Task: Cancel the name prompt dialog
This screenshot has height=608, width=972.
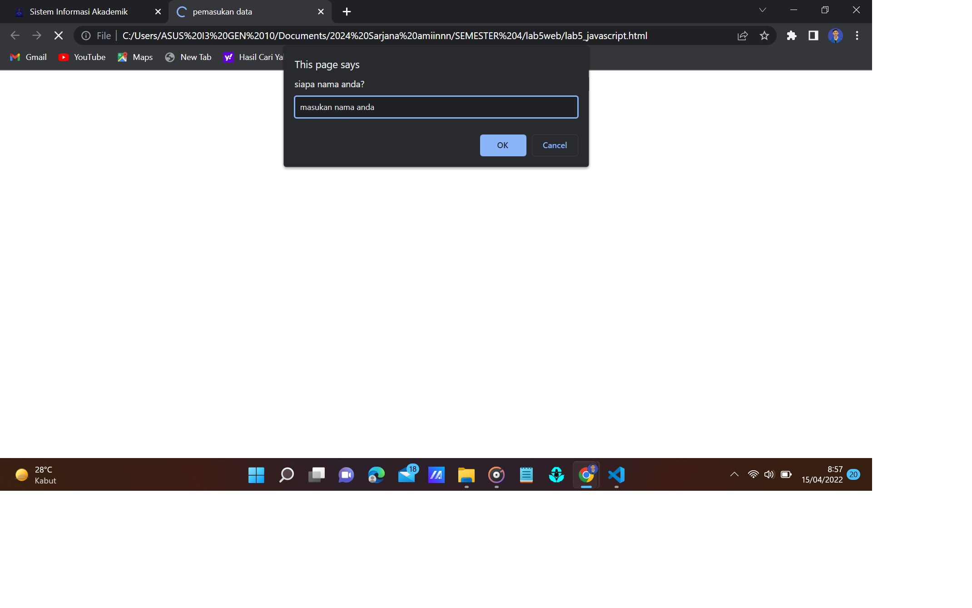Action: pos(555,145)
